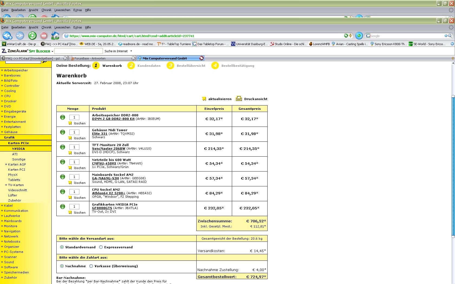The width and height of the screenshot is (455, 284).
Task: Open the Datei menu in the front window
Action: [5, 27]
